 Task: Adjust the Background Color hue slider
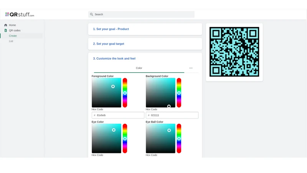coord(179,93)
